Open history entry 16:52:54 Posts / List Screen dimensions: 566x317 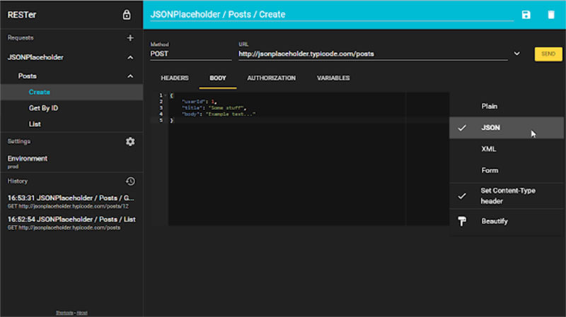pos(71,222)
